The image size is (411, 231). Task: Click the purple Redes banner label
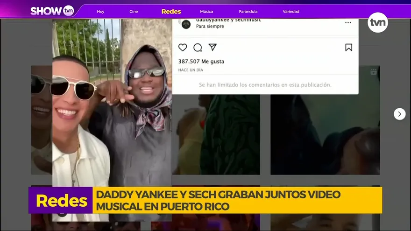point(61,200)
